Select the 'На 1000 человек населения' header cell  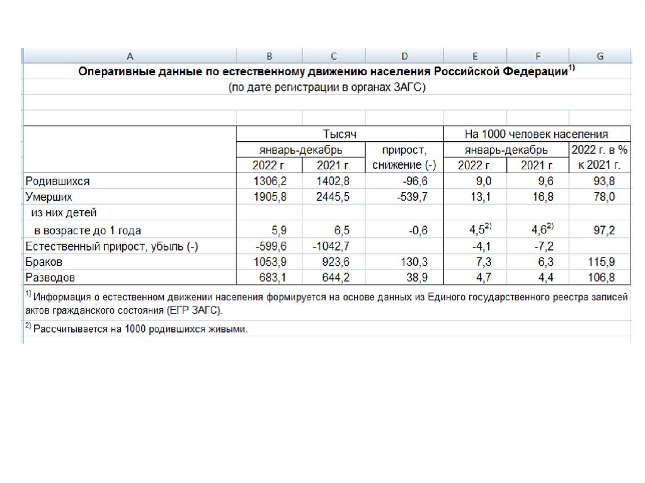[x=537, y=134]
